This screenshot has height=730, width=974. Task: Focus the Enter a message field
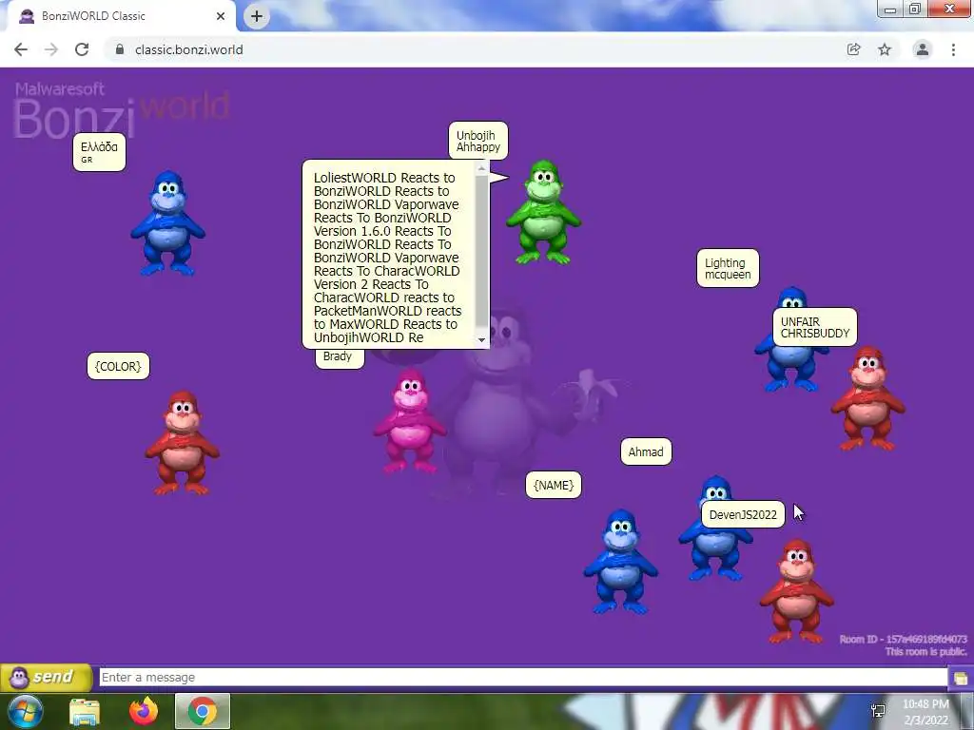pos(523,677)
